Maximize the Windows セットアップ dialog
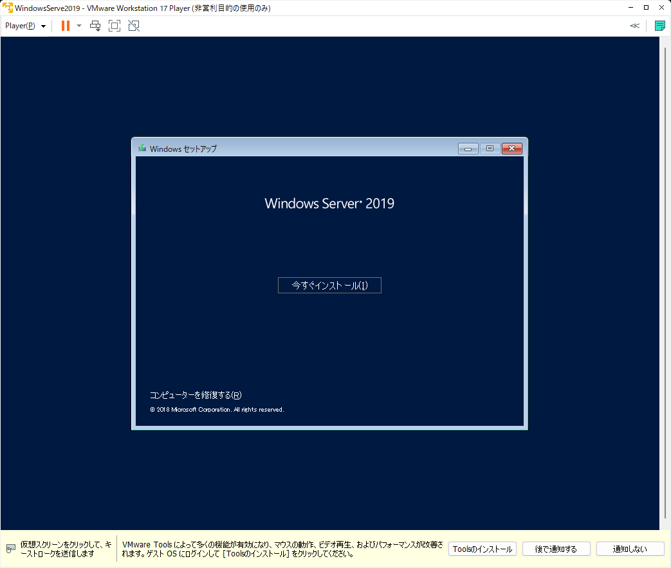Viewport: 671px width, 568px height. [490, 149]
